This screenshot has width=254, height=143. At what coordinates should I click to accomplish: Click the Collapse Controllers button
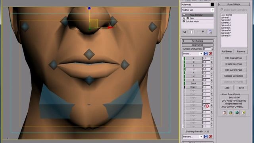pyautogui.click(x=234, y=76)
